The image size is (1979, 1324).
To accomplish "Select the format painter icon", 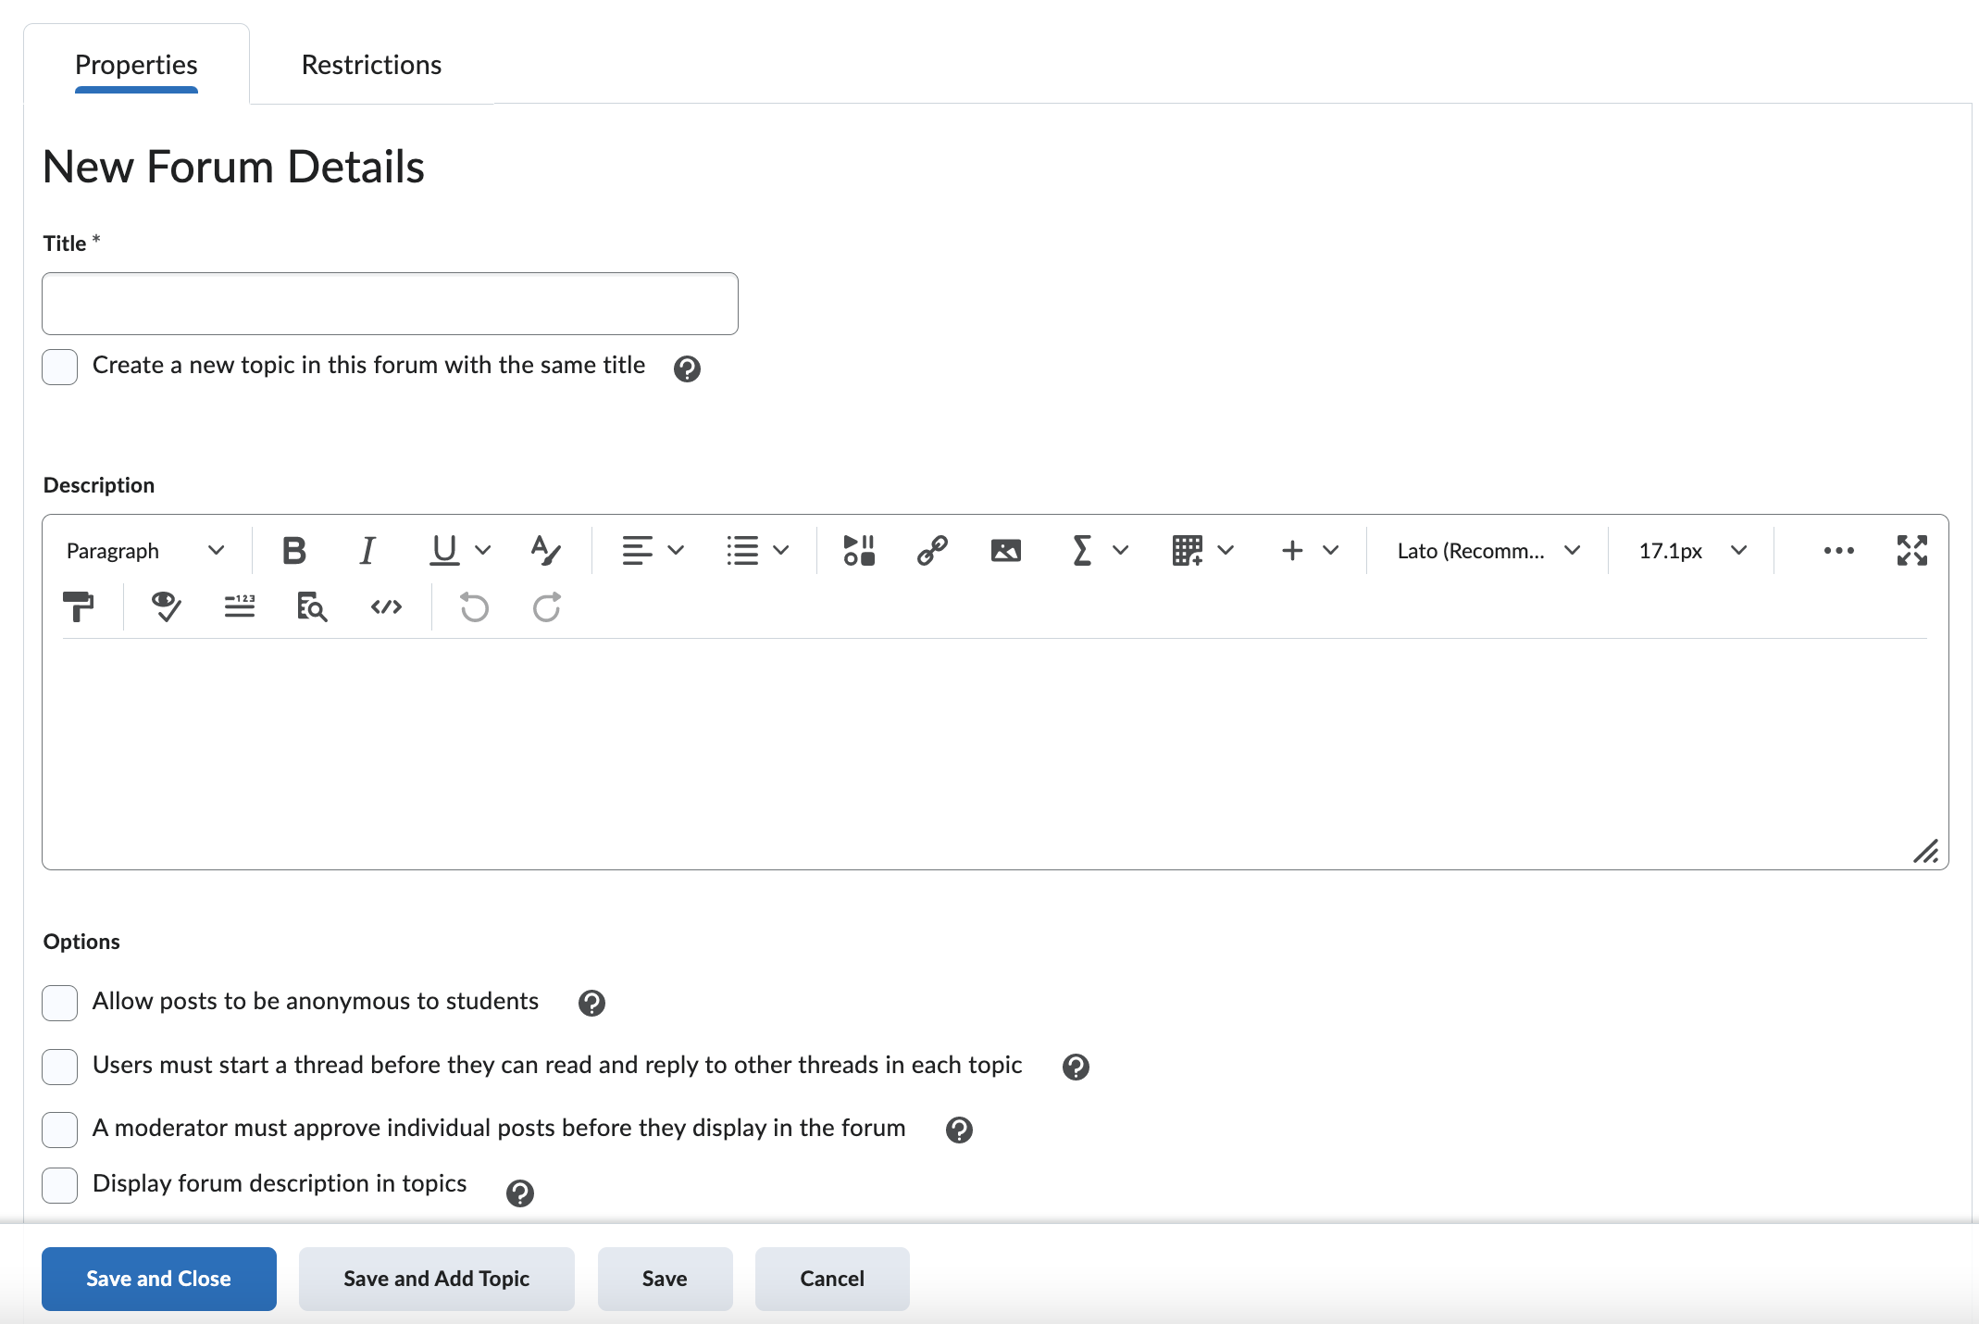I will tap(79, 607).
